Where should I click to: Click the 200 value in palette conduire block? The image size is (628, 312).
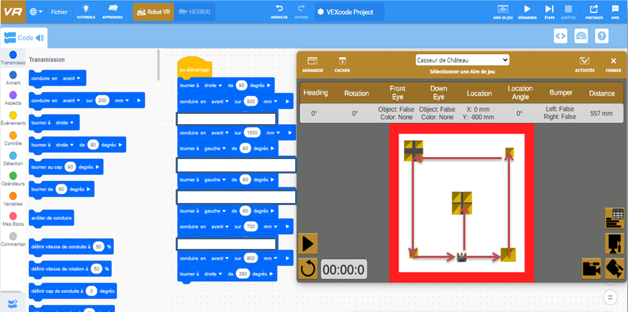(103, 100)
